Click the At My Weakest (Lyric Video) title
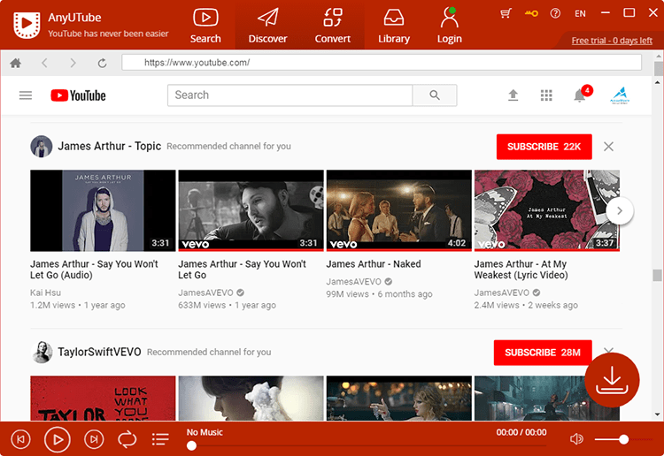The image size is (664, 456). tap(521, 270)
